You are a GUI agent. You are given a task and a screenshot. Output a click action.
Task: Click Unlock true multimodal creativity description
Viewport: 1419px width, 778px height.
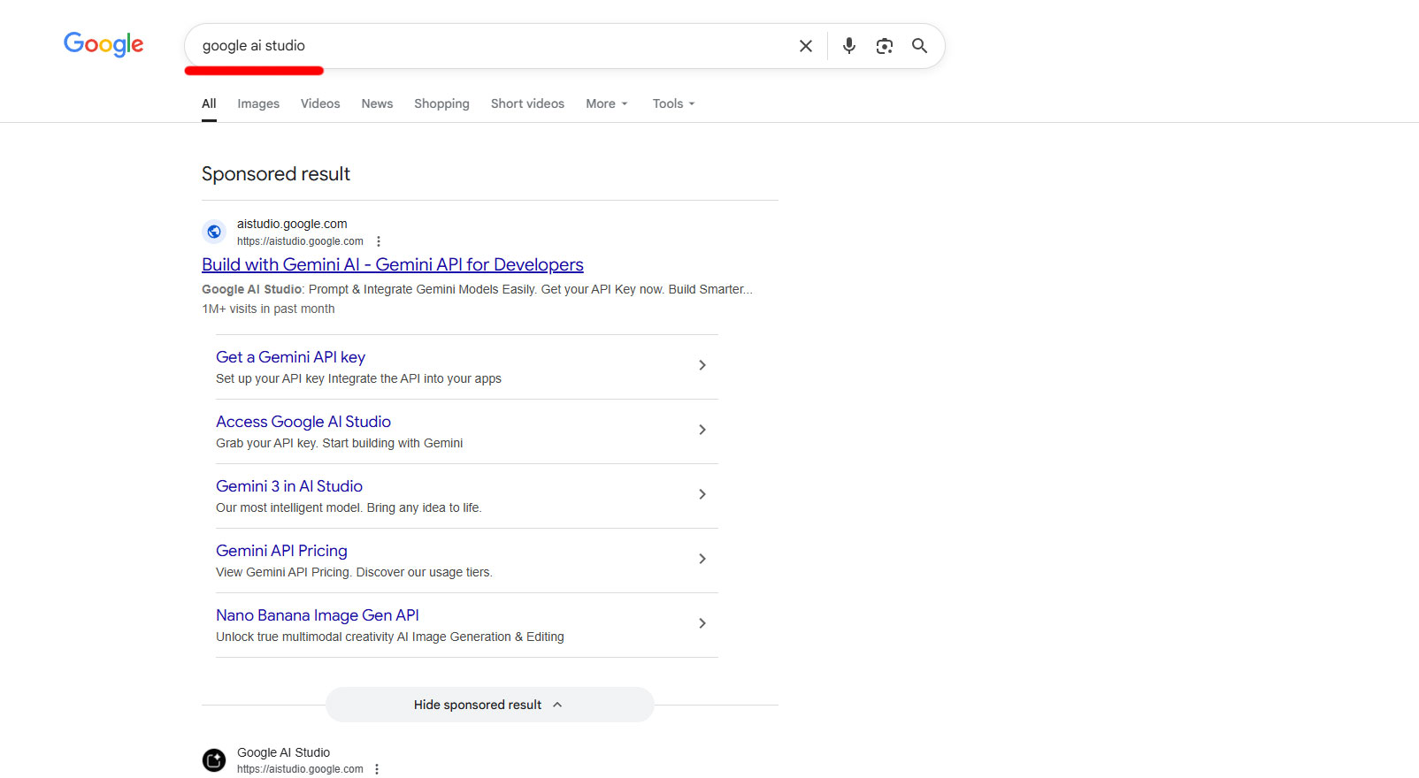click(390, 637)
